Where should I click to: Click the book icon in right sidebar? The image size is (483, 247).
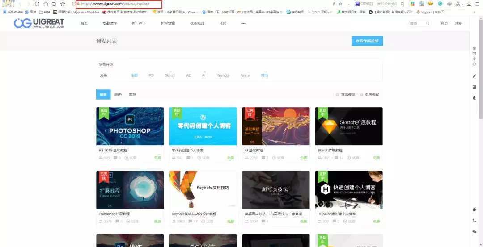pyautogui.click(x=475, y=87)
